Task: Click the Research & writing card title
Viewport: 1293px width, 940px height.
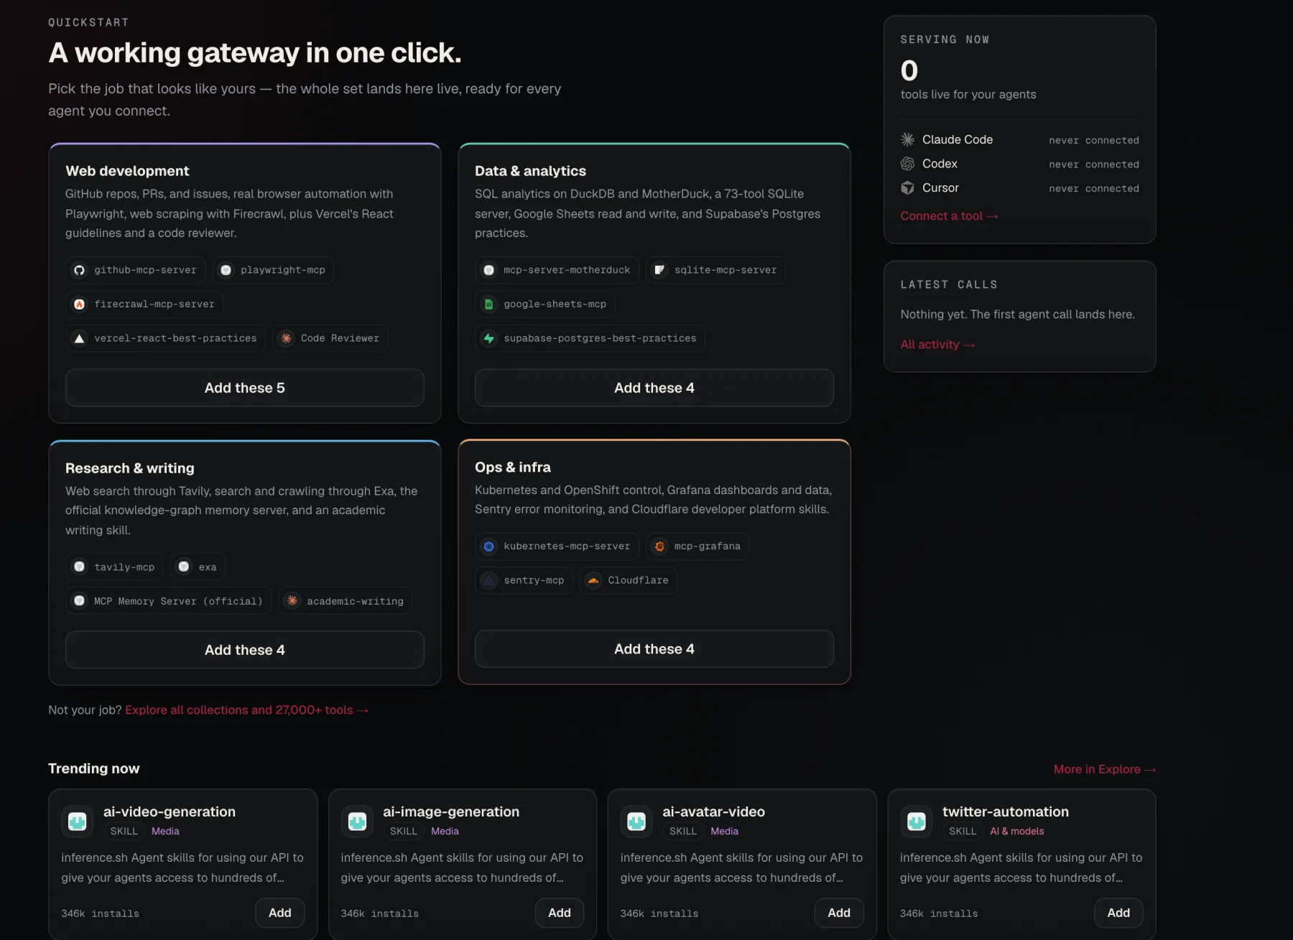Action: click(x=130, y=468)
